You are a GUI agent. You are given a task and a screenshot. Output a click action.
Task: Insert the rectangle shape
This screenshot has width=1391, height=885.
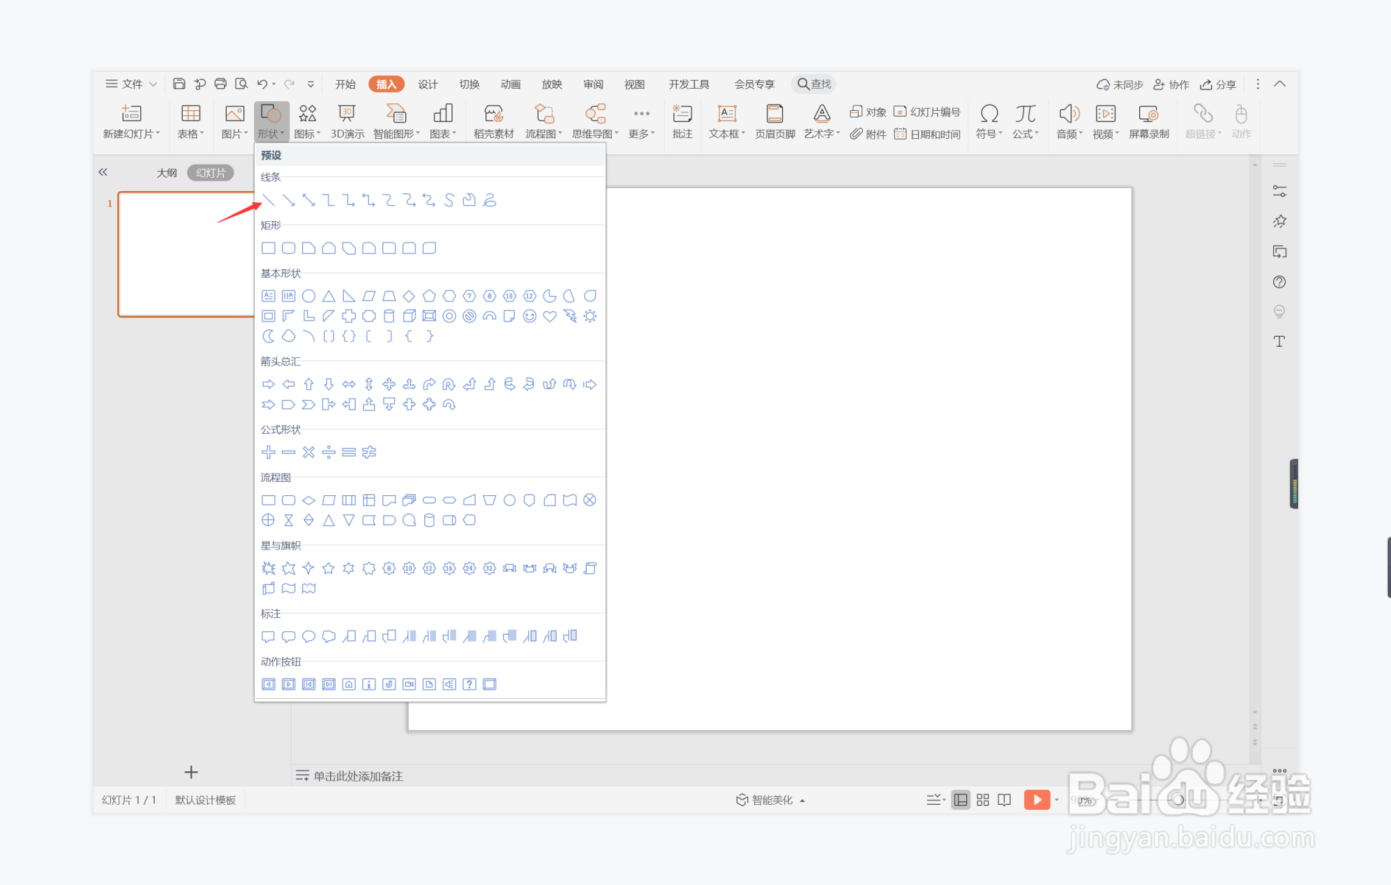tap(269, 248)
